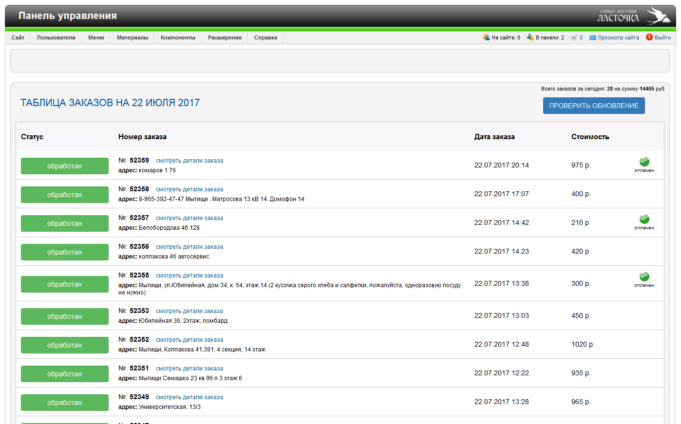Image resolution: width=681 pixels, height=424 pixels.
Task: Expand the Расширения menu
Action: [x=225, y=37]
